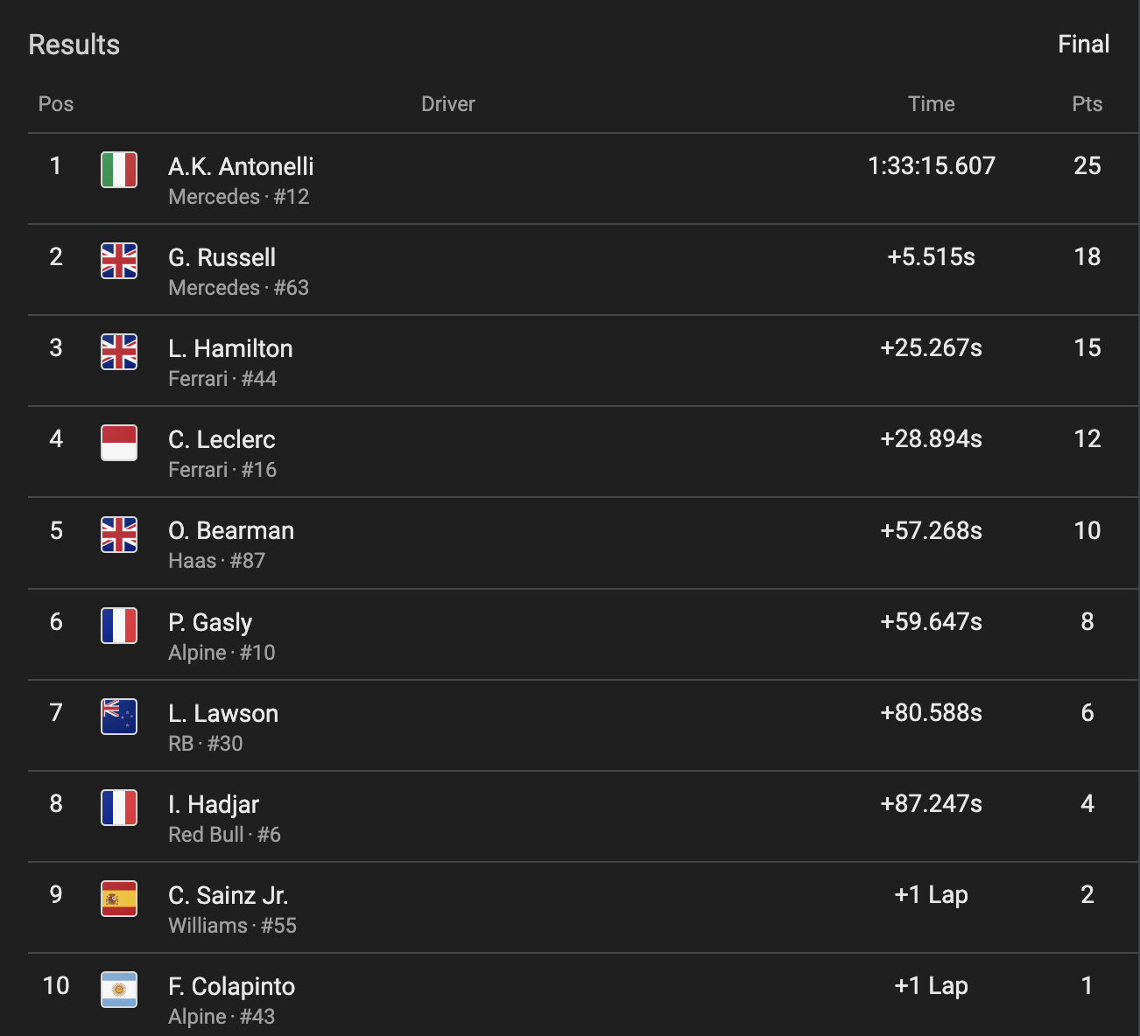Click the Final status label
The height and width of the screenshot is (1036, 1140).
pos(1083,45)
